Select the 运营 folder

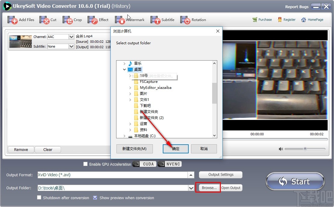[x=143, y=124]
